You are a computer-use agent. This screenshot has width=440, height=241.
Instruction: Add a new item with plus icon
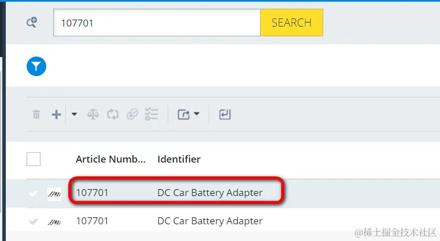[x=57, y=114]
